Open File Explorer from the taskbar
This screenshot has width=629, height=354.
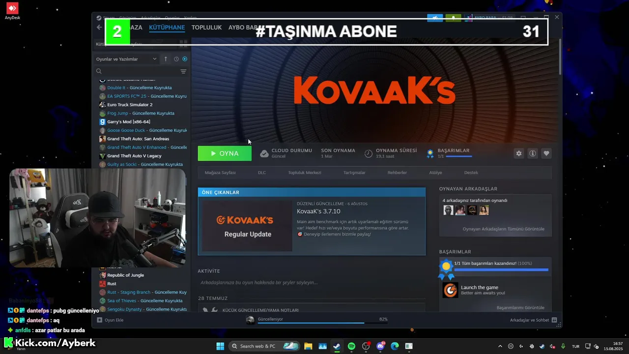308,346
